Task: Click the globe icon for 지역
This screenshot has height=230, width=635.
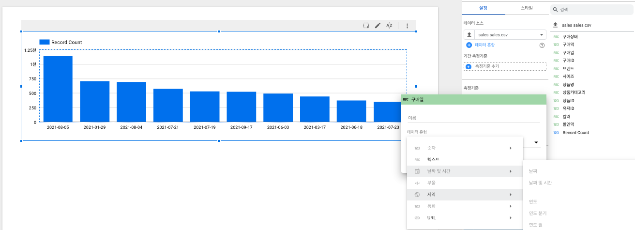Action: [x=417, y=195]
